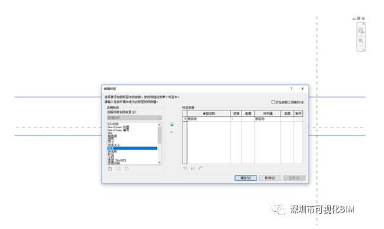Click the 取消 cancel button
The image size is (384, 229).
[270, 178]
